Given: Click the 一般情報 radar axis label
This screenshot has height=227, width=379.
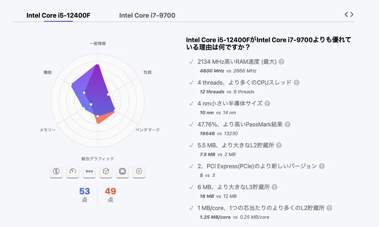Looking at the screenshot, I should (x=98, y=44).
